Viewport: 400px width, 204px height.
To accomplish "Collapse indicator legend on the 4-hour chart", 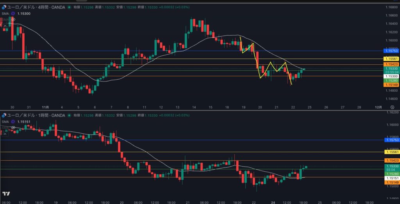I will click(5, 26).
